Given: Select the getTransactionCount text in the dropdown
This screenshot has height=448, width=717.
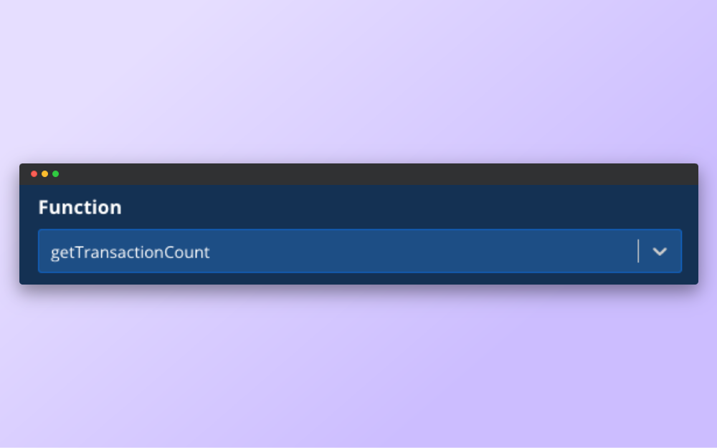Looking at the screenshot, I should click(130, 252).
